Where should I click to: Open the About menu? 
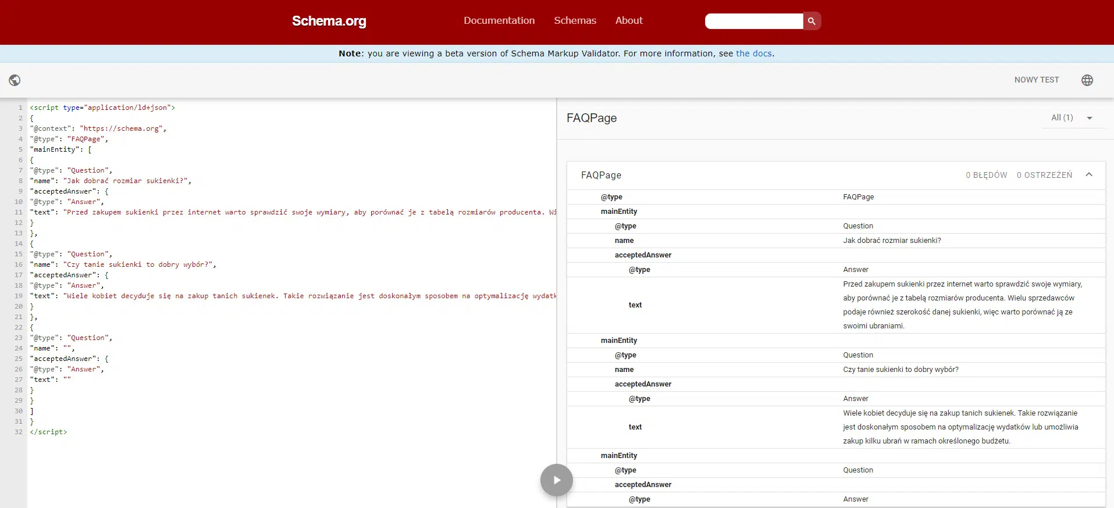click(629, 20)
